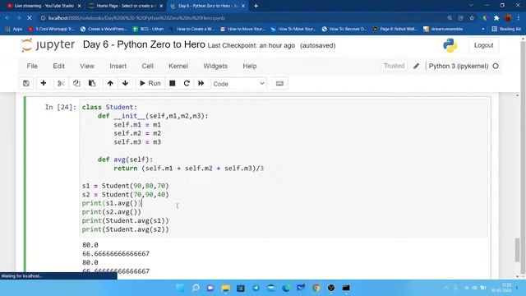Screen dimensions: 526x296
Task: Bookmark this page with the star icon
Action: (x=472, y=18)
